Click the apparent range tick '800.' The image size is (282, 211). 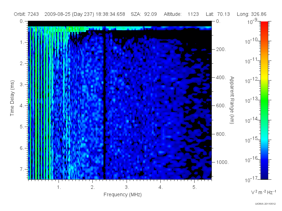tap(221, 134)
